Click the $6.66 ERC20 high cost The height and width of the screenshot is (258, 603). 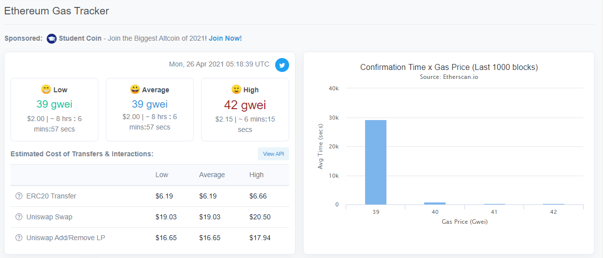[x=258, y=196]
